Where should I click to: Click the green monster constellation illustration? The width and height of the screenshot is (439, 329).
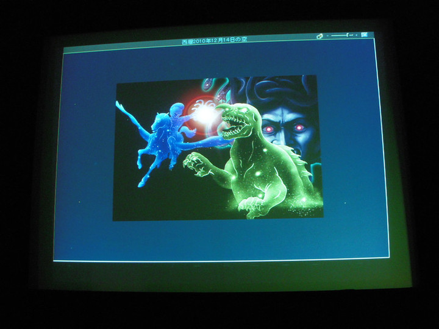pyautogui.click(x=254, y=161)
